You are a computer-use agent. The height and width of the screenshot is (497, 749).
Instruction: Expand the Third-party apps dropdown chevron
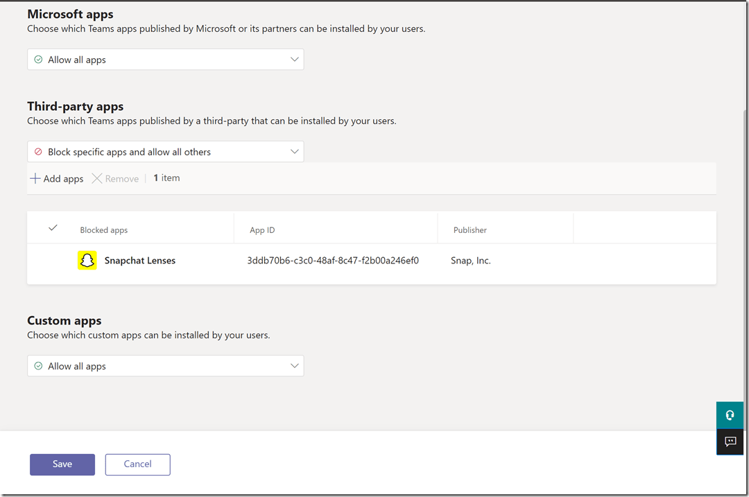294,152
